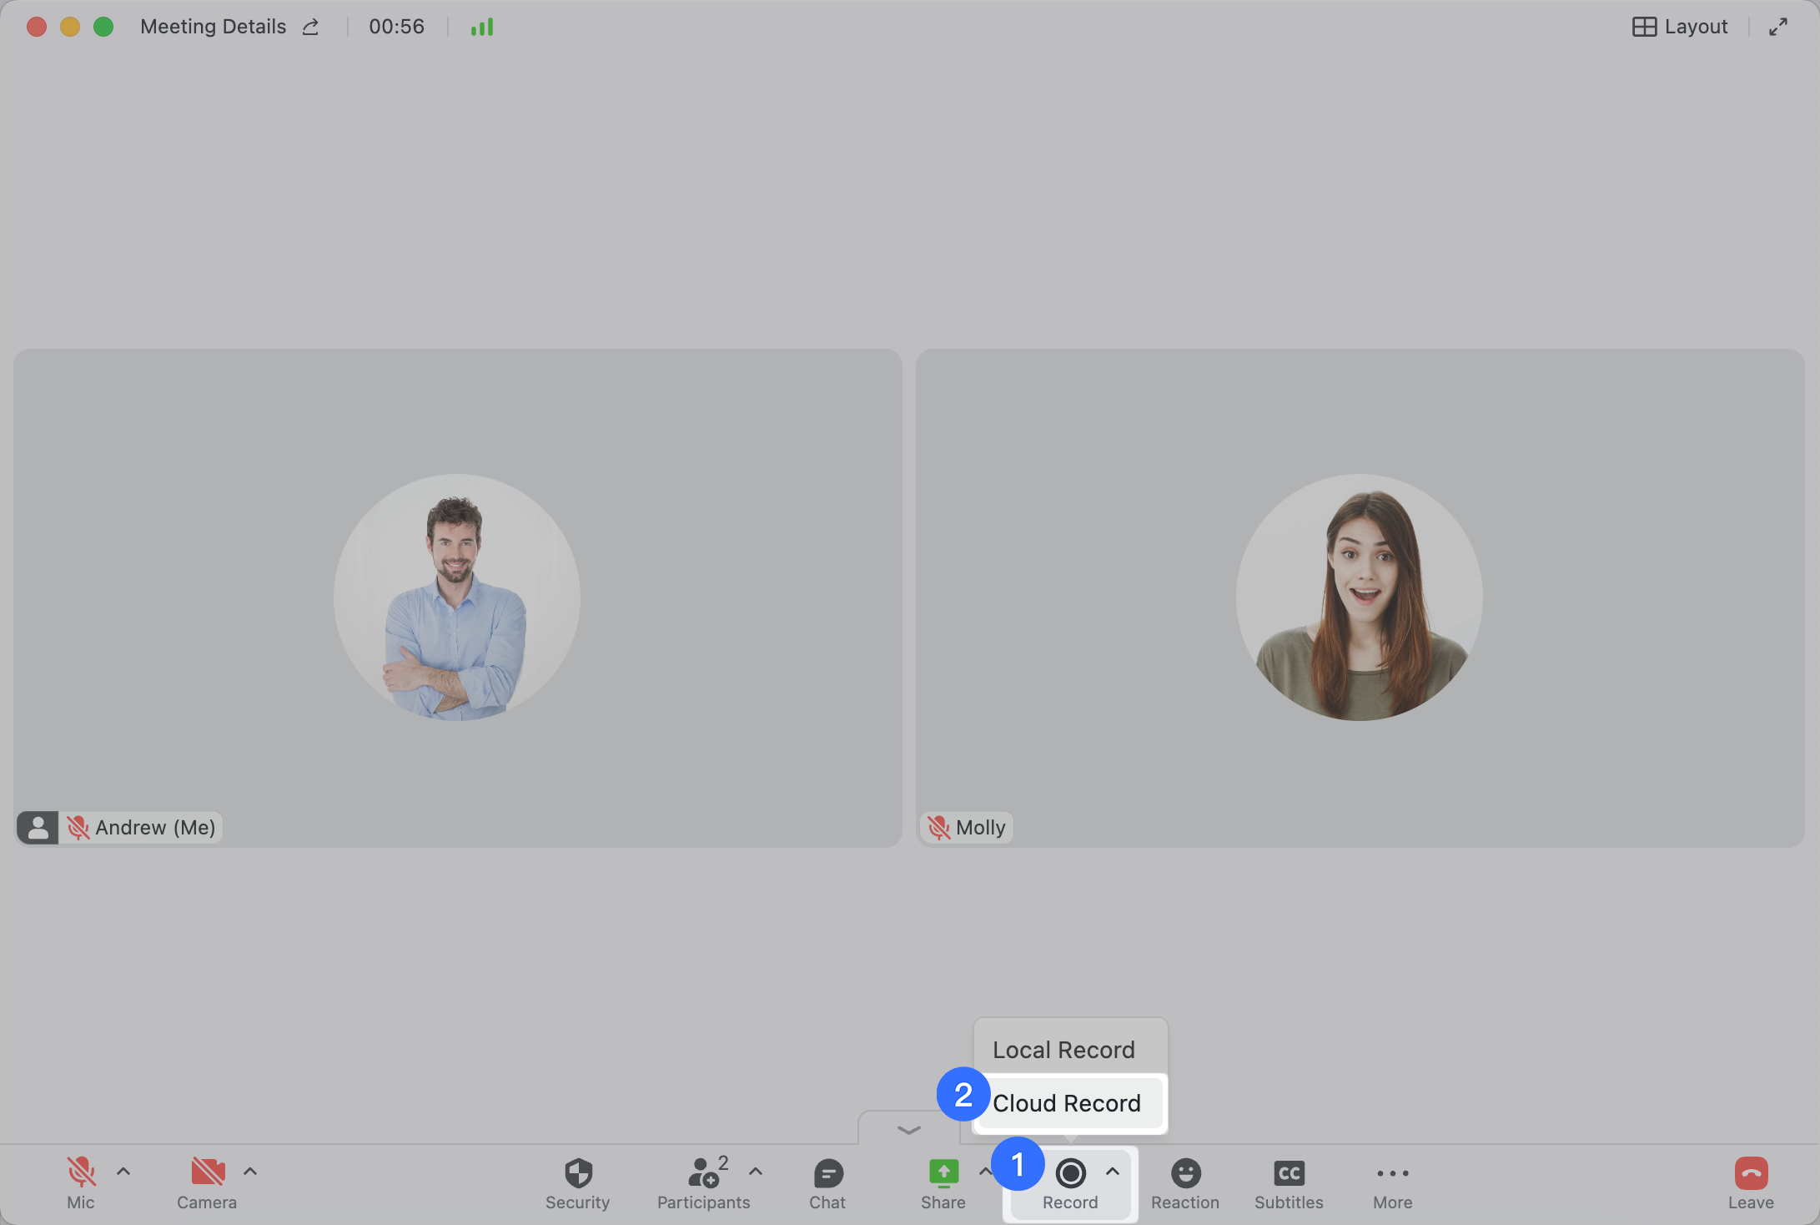
Task: Collapse the toolbar with the chevron tab
Action: point(909,1129)
